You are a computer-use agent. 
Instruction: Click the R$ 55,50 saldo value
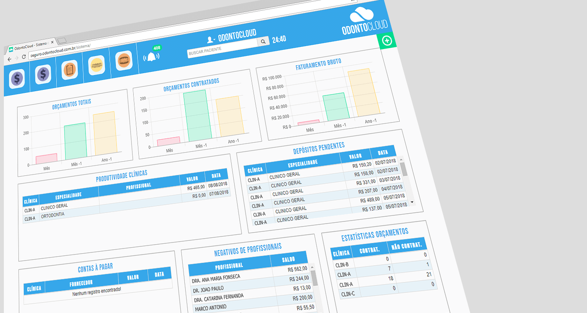coord(305,307)
